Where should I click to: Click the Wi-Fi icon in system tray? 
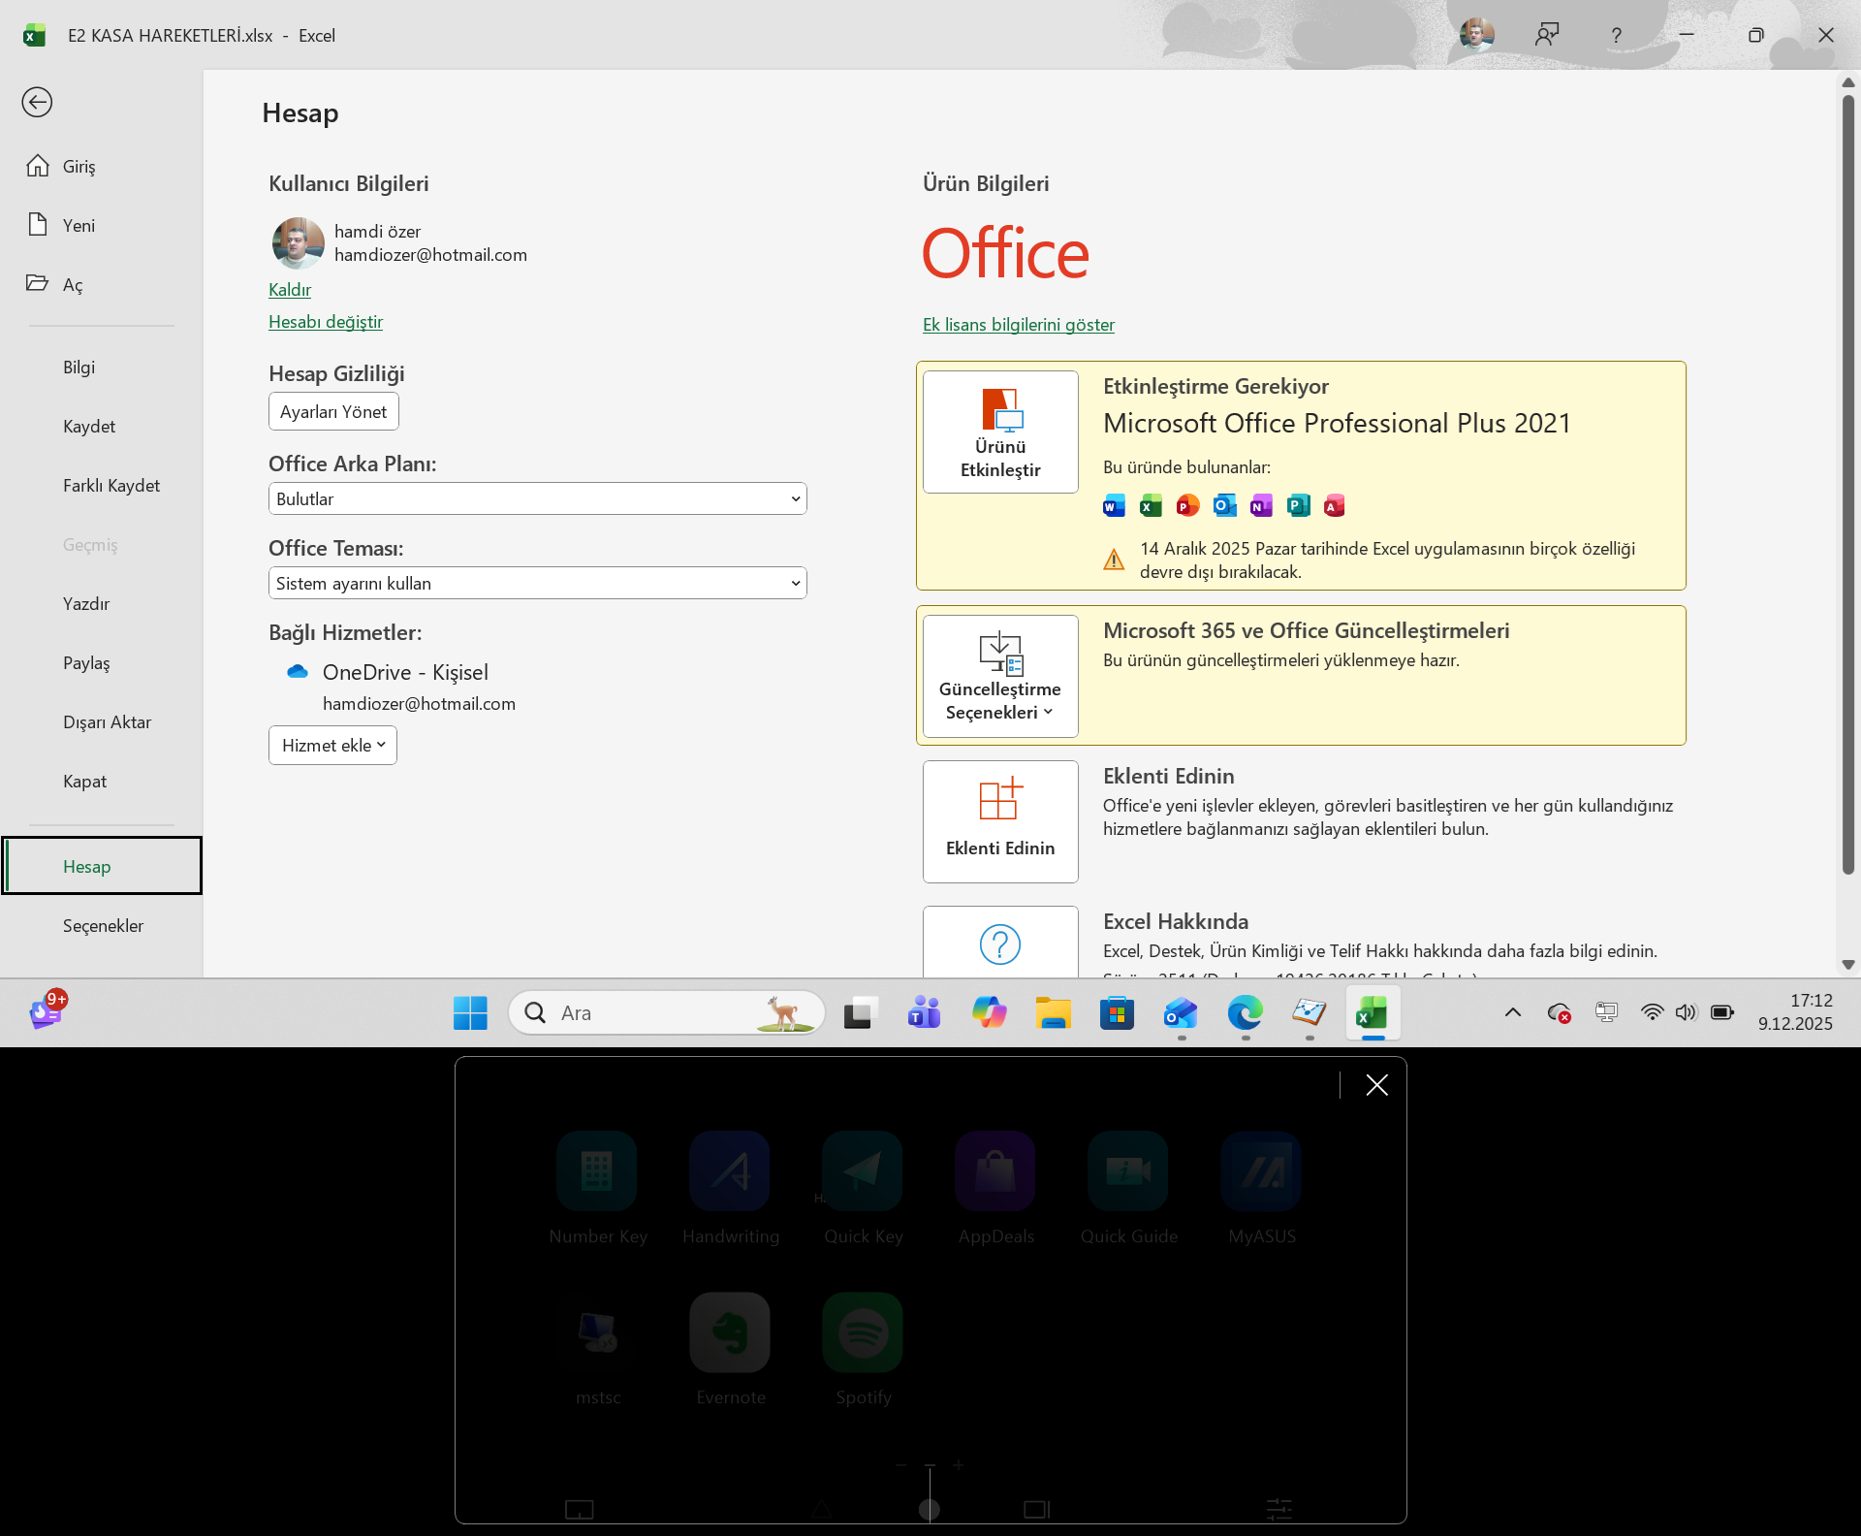click(x=1652, y=1012)
